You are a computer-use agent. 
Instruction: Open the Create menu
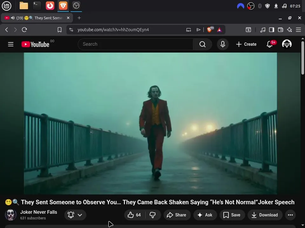246,44
